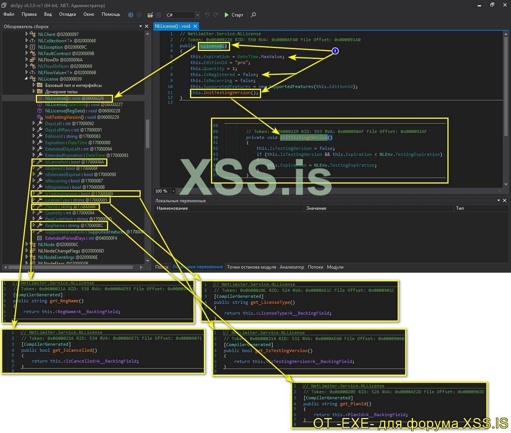Click the save all icon in toolbar
The image size is (511, 433).
(x=159, y=15)
